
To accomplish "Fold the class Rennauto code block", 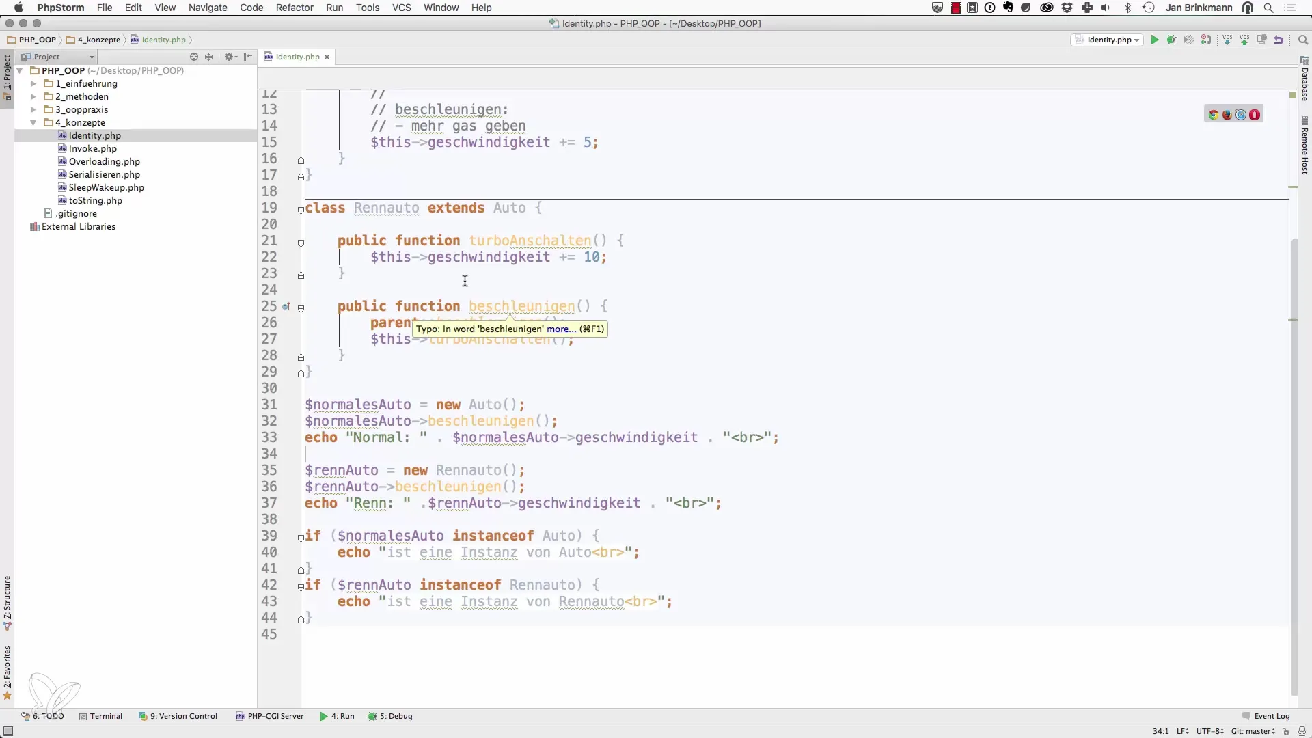I will 301,209.
